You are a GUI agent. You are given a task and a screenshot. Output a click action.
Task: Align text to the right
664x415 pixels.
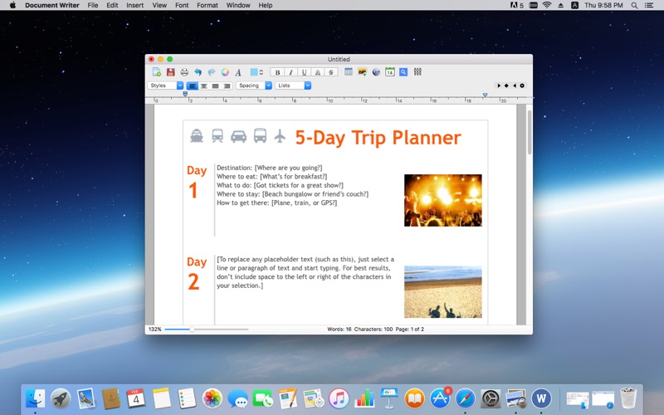click(x=227, y=86)
